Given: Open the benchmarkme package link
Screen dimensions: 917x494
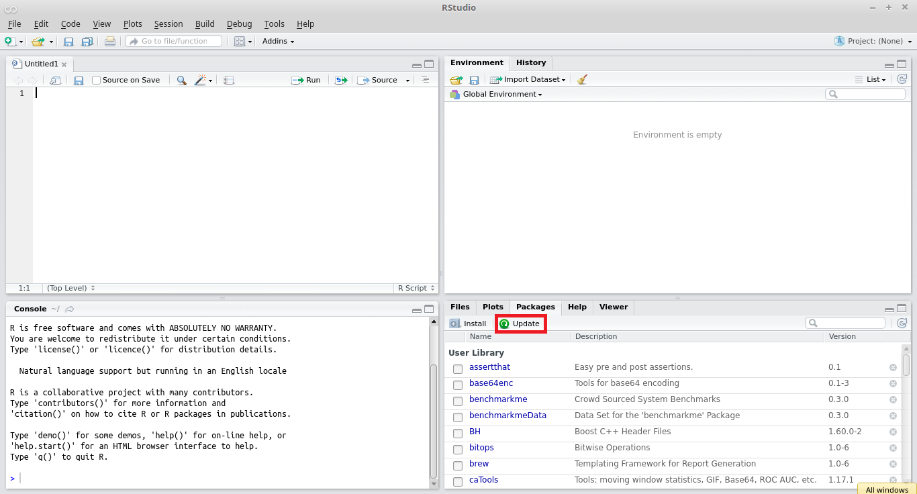Looking at the screenshot, I should tap(498, 399).
